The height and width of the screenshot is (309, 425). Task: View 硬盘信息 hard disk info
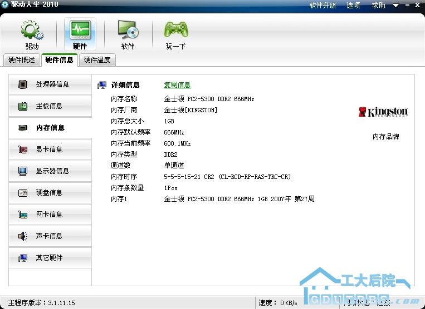[x=50, y=193]
